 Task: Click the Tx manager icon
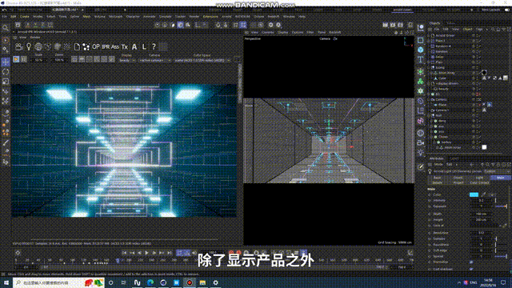(x=125, y=47)
